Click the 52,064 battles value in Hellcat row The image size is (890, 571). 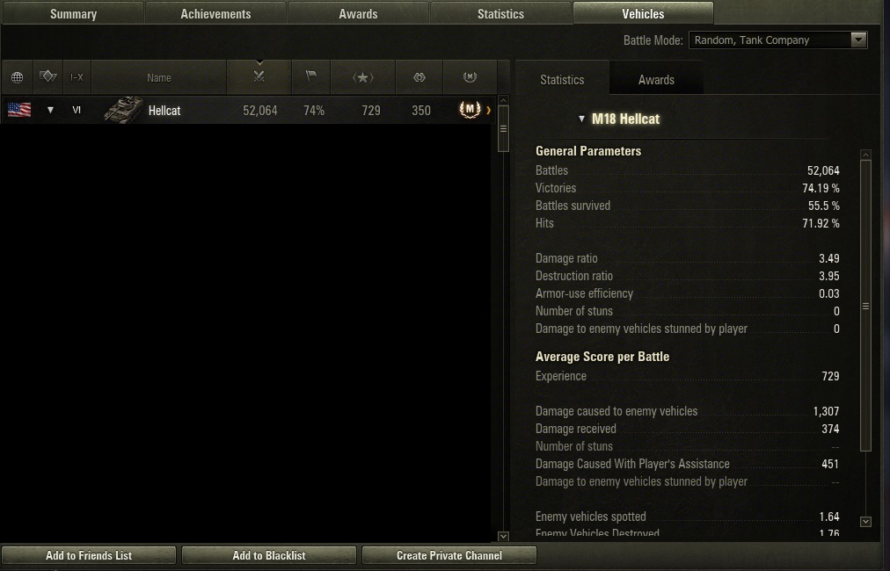click(x=260, y=111)
